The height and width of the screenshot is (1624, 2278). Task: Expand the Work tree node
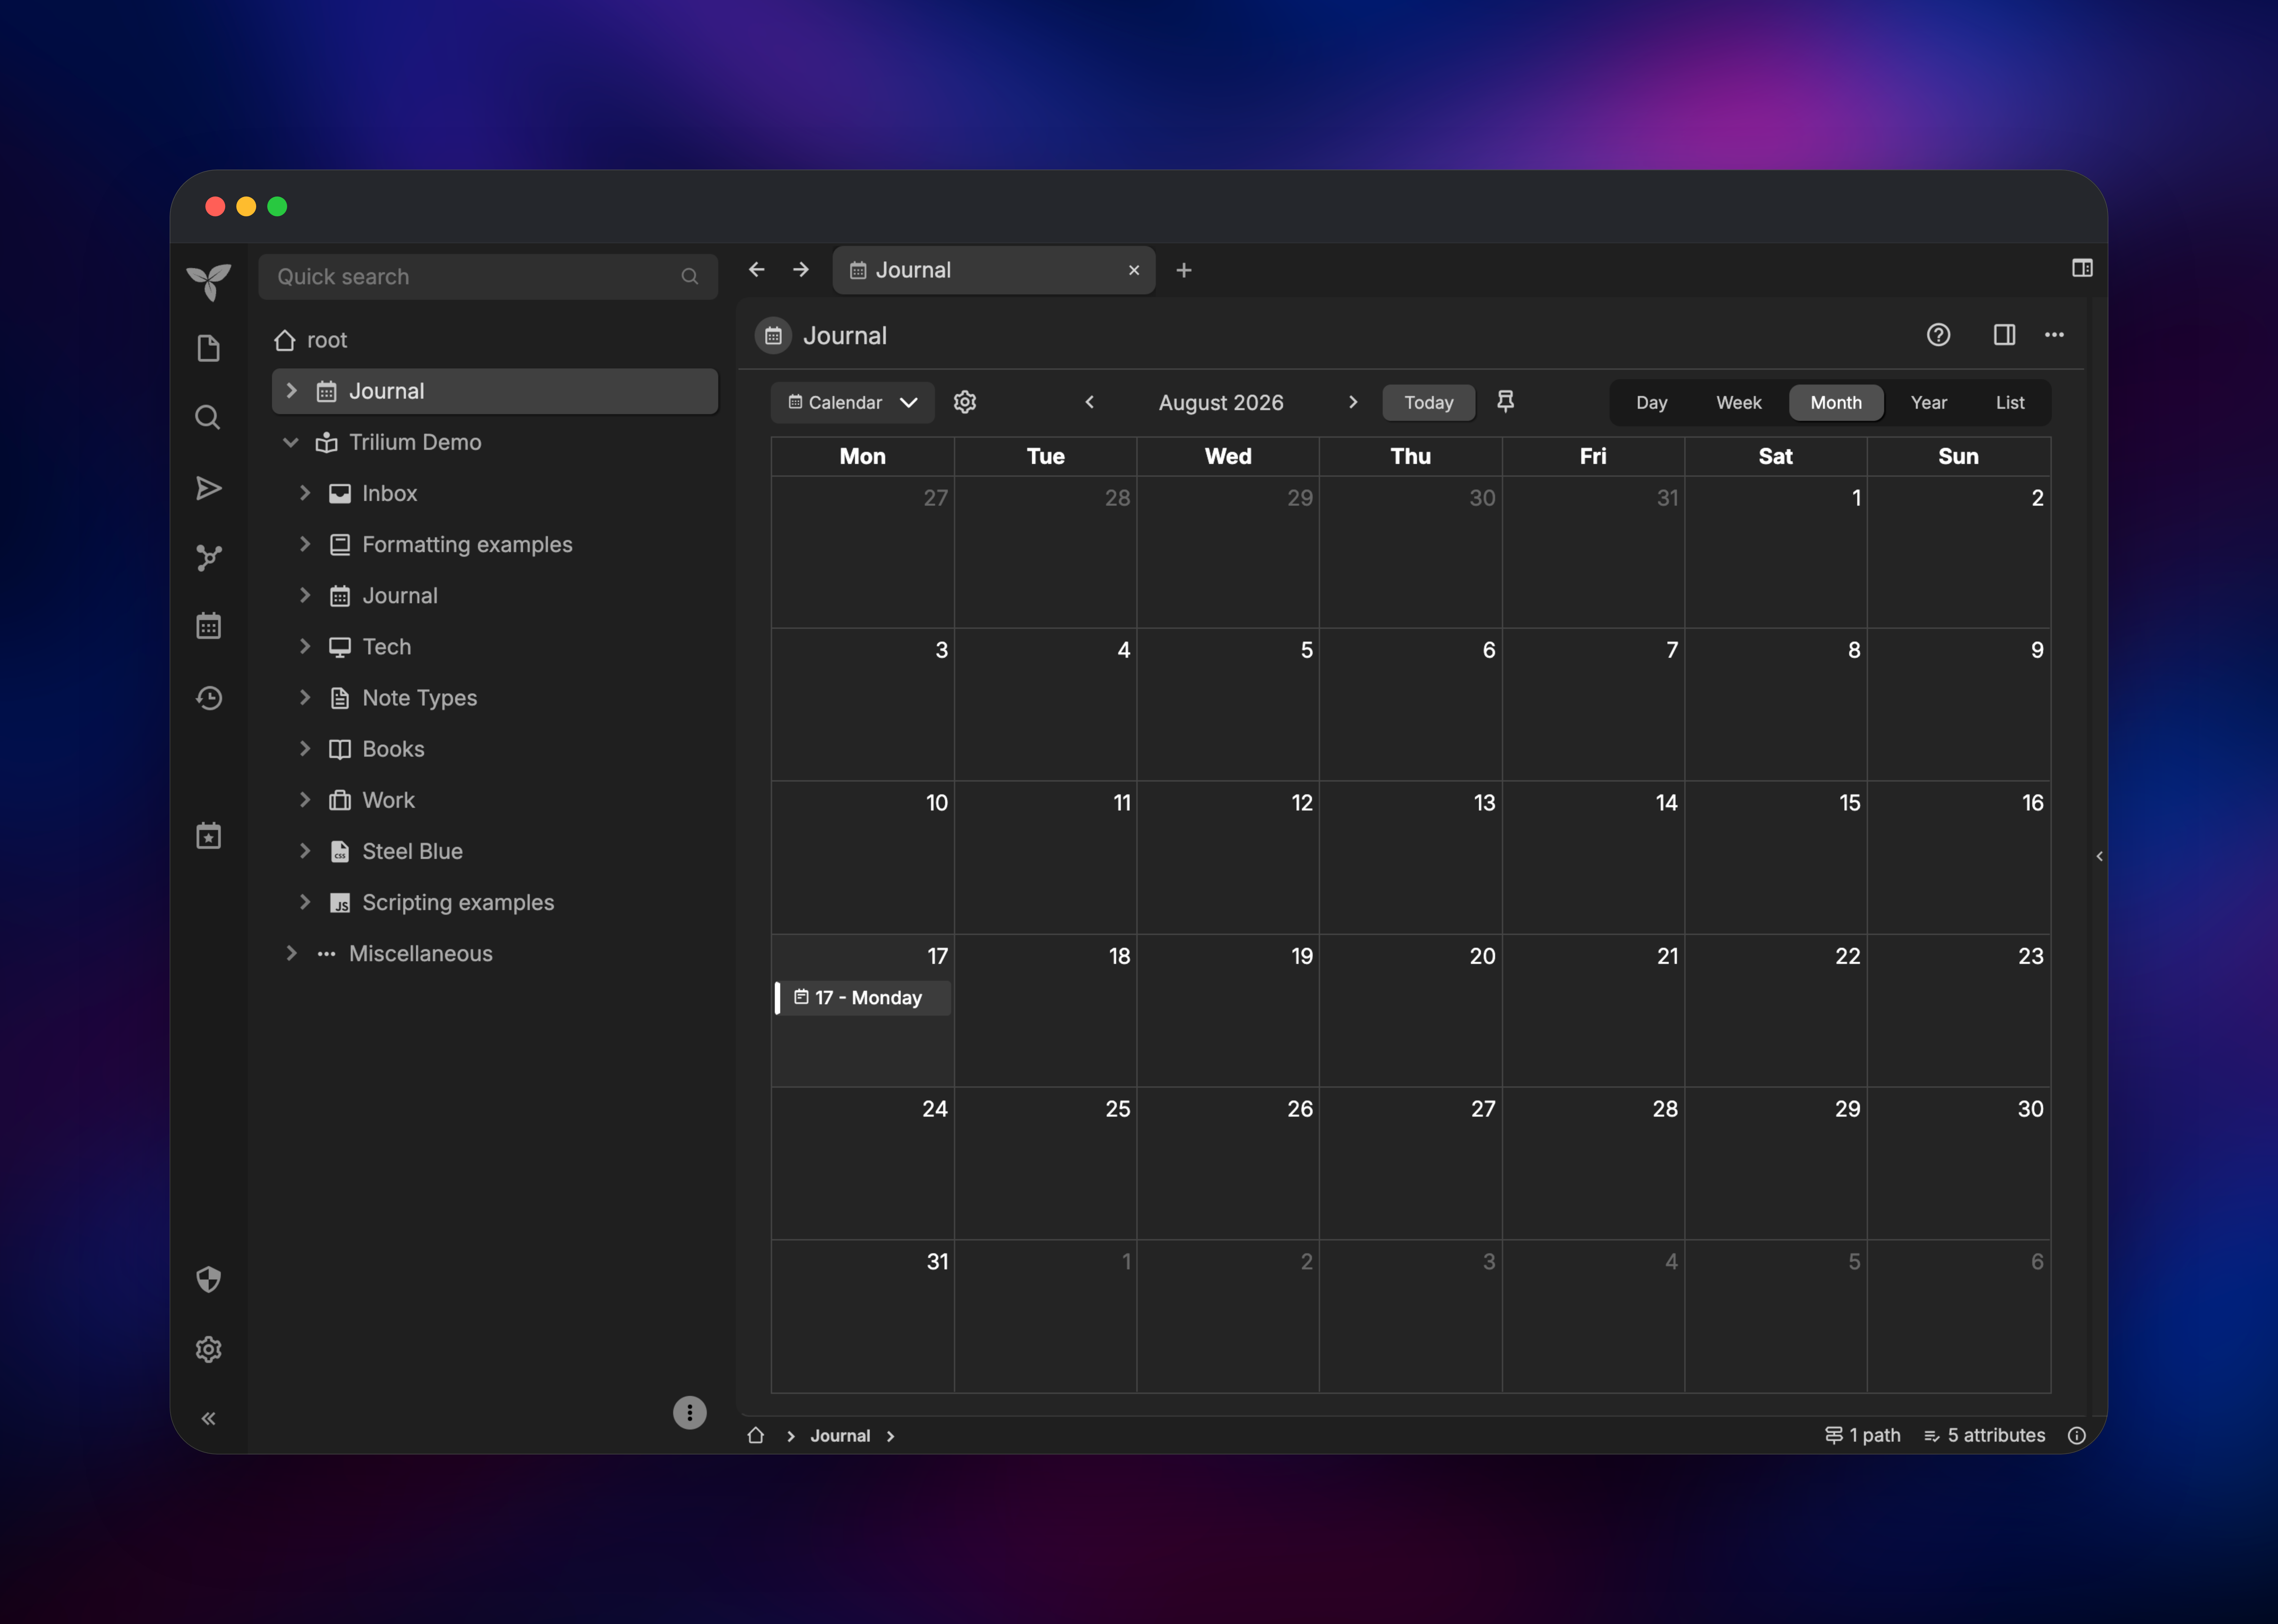click(305, 800)
